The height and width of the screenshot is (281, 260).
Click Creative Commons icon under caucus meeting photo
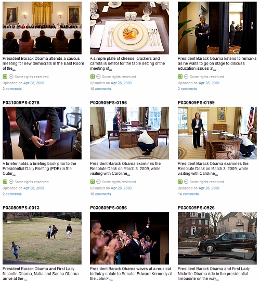coord(11,76)
